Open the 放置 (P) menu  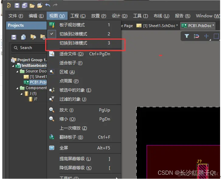click(98, 16)
